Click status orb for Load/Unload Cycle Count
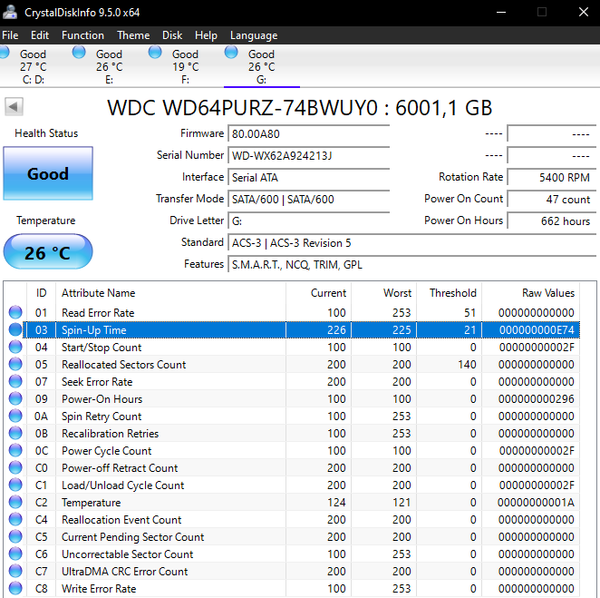 (15, 485)
